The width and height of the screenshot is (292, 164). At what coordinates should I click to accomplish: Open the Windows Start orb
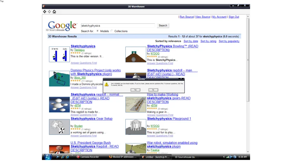click(48, 157)
